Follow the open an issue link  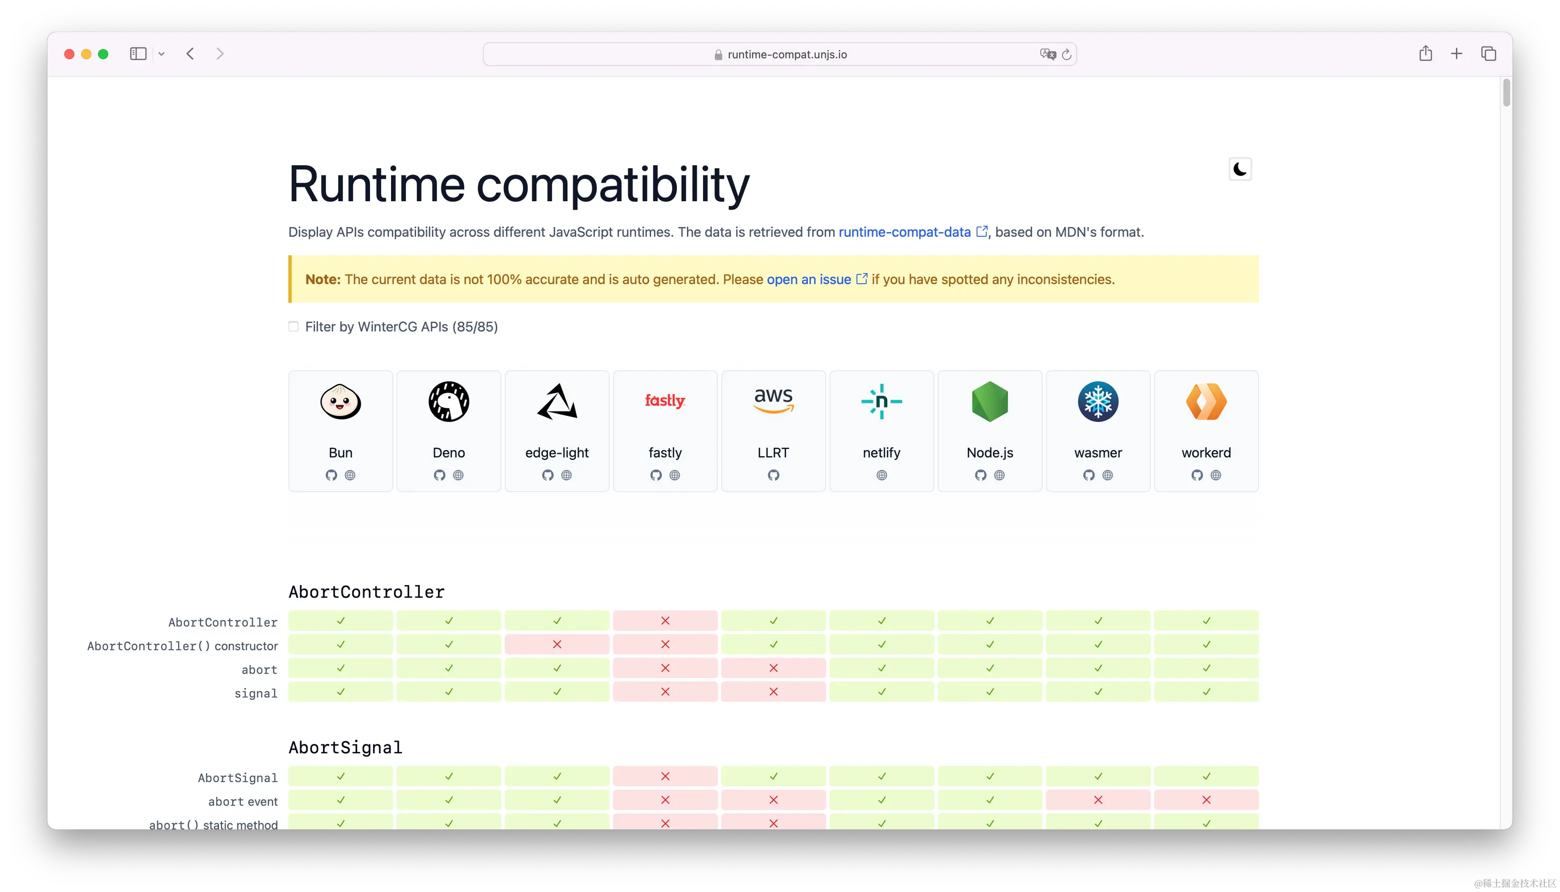[808, 280]
